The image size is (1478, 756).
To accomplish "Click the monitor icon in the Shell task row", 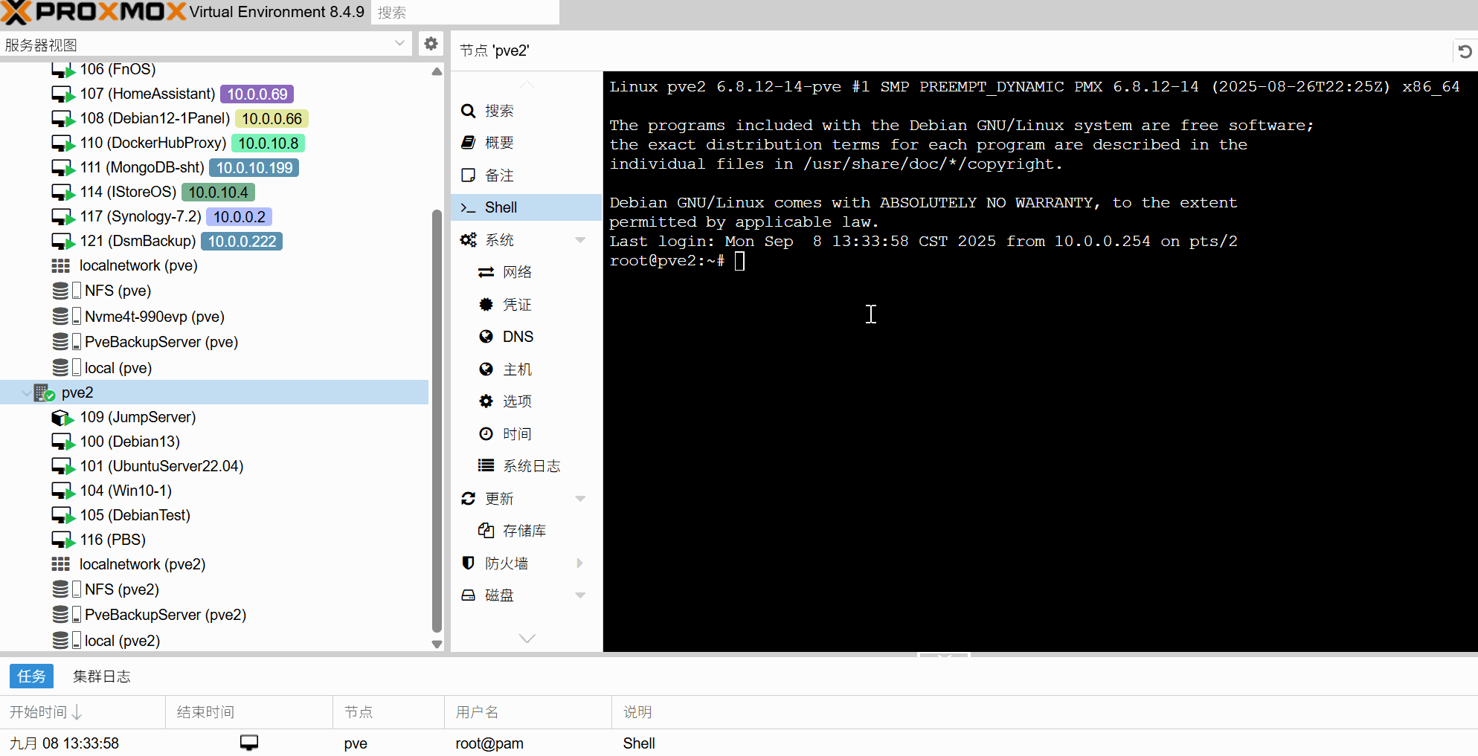I will pos(249,743).
